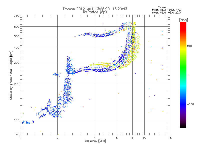Click the "Stationary phase Virtual Height [km]" label
Image resolution: width=200 pixels, height=150 pixels.
11,75
